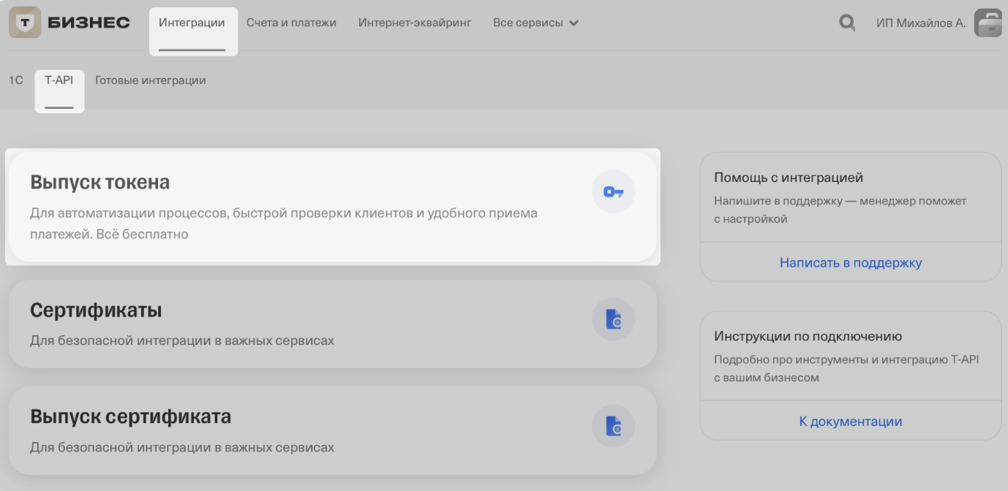Click the certificate icon next to Сертификаты

tap(614, 319)
